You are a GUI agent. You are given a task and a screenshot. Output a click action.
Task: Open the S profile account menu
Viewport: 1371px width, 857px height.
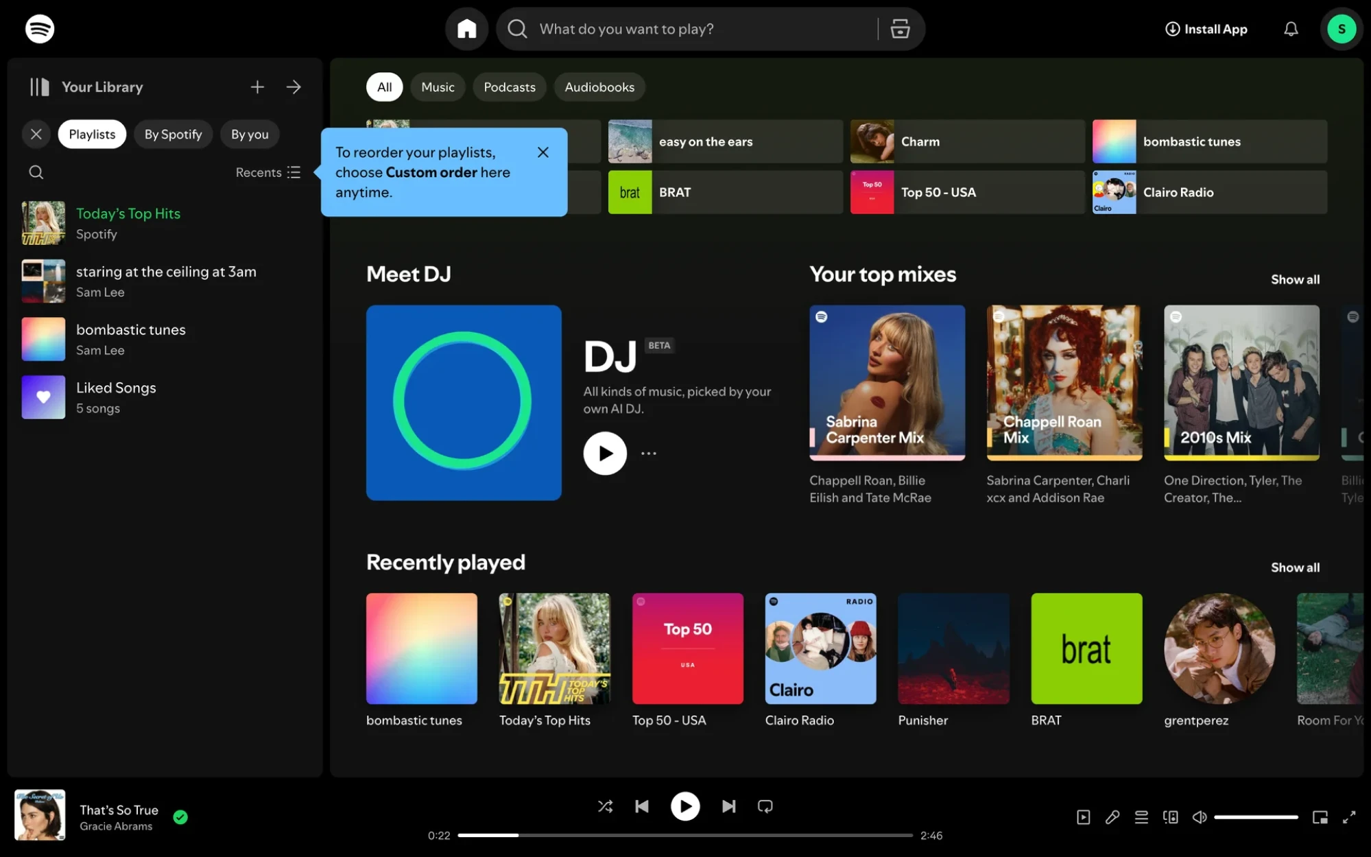(x=1341, y=29)
